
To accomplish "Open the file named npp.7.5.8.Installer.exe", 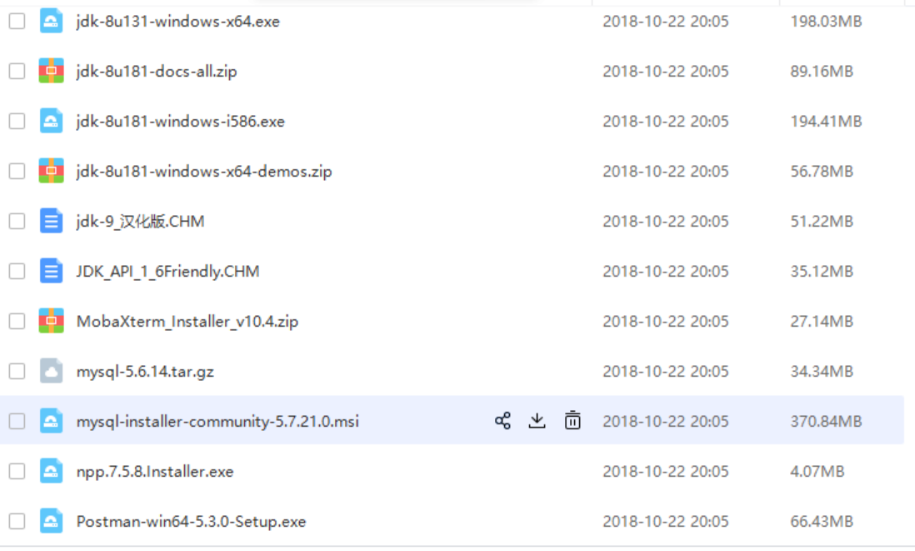I will click(155, 472).
